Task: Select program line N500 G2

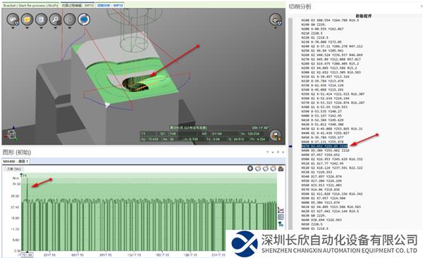Action: click(x=332, y=160)
